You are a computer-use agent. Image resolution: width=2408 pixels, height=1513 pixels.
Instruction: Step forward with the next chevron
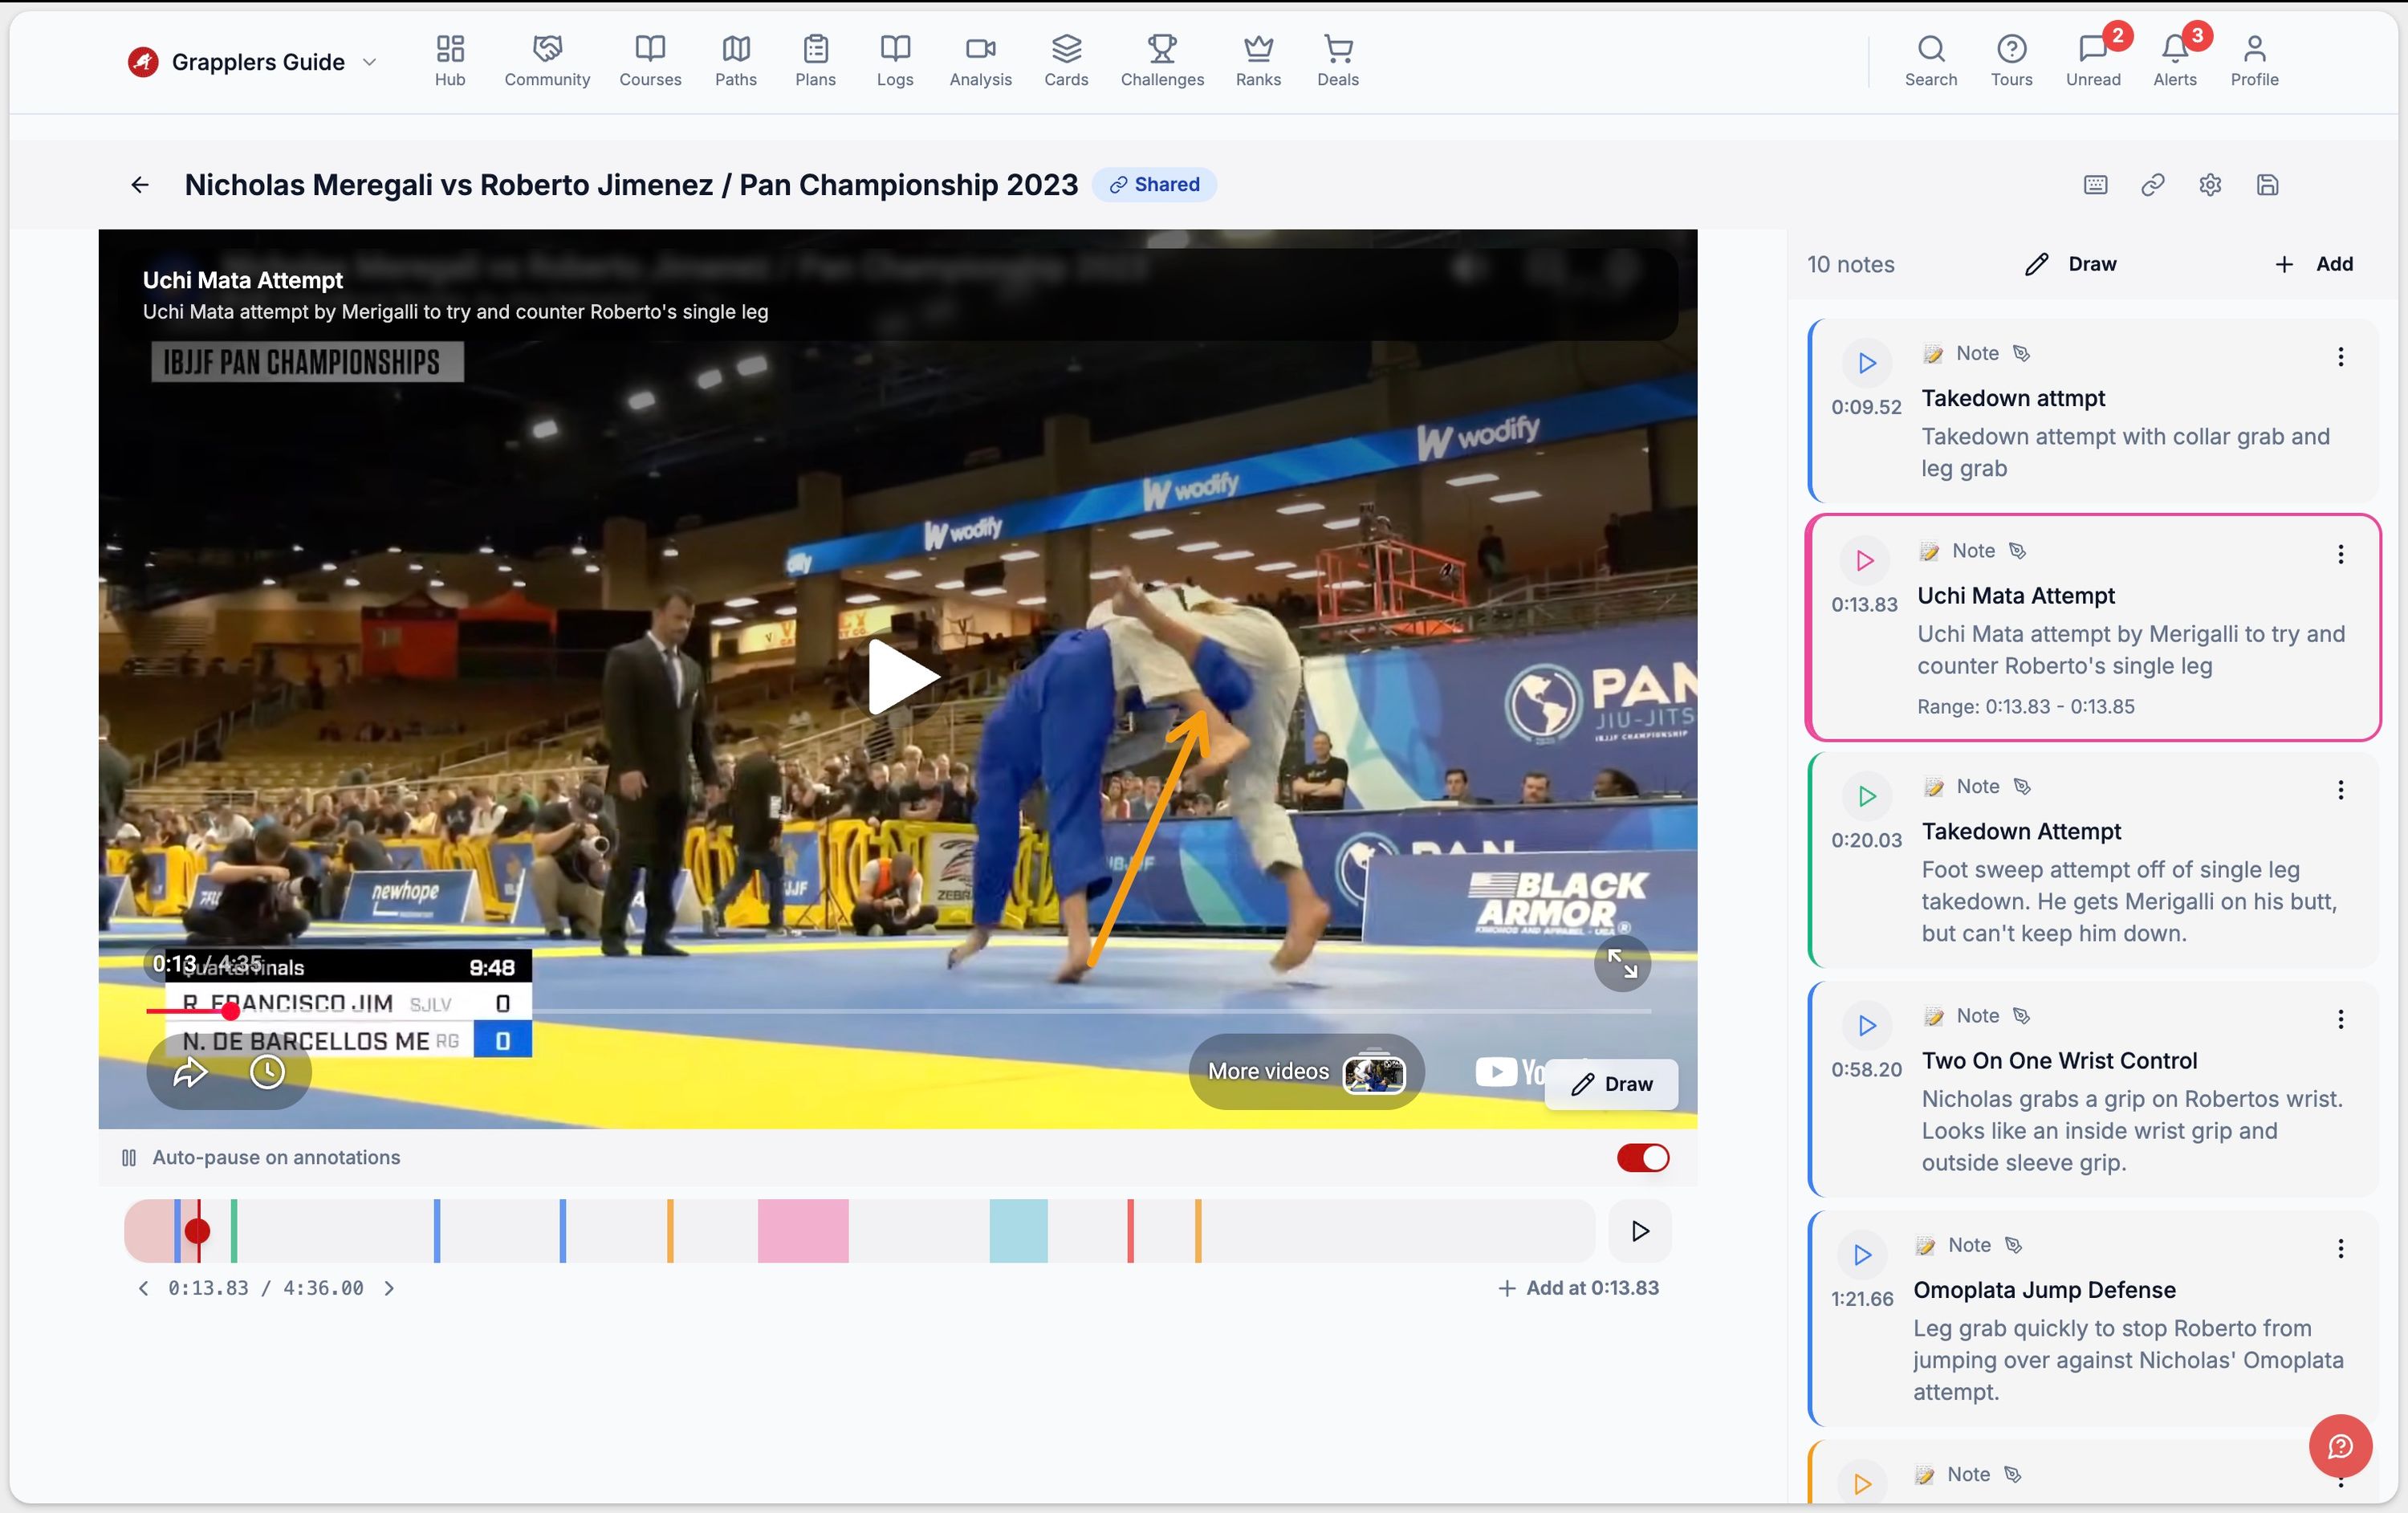(389, 1288)
